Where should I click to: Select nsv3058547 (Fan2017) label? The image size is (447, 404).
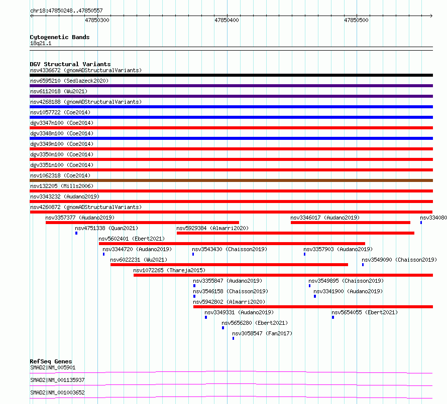coord(262,333)
